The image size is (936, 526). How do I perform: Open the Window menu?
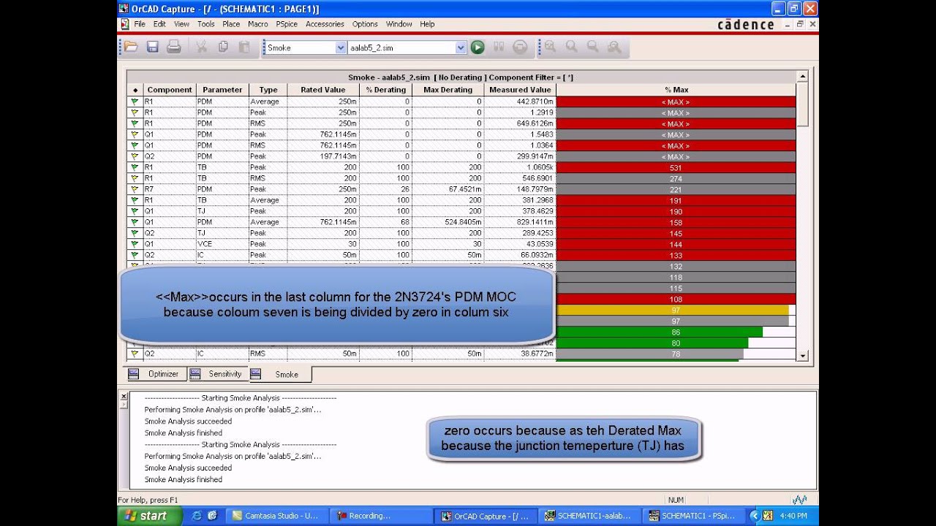[x=399, y=24]
